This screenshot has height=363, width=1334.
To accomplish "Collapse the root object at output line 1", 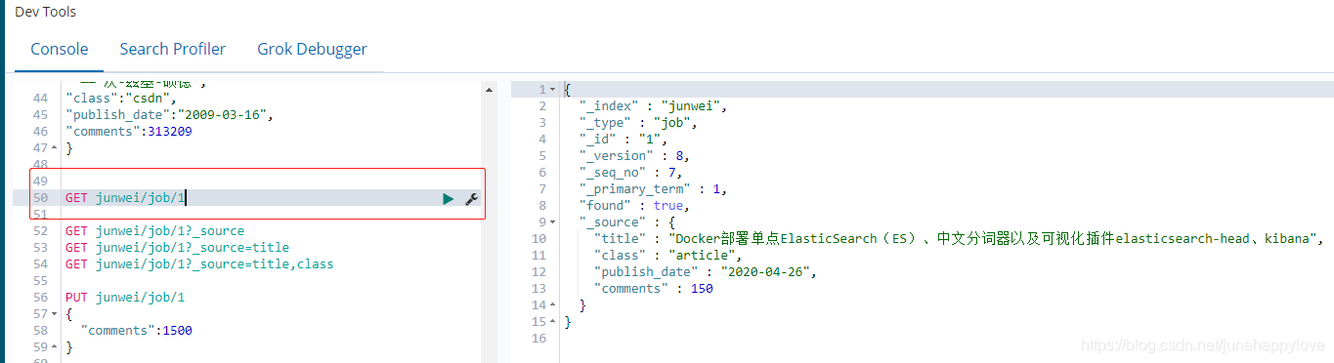I will pyautogui.click(x=553, y=90).
